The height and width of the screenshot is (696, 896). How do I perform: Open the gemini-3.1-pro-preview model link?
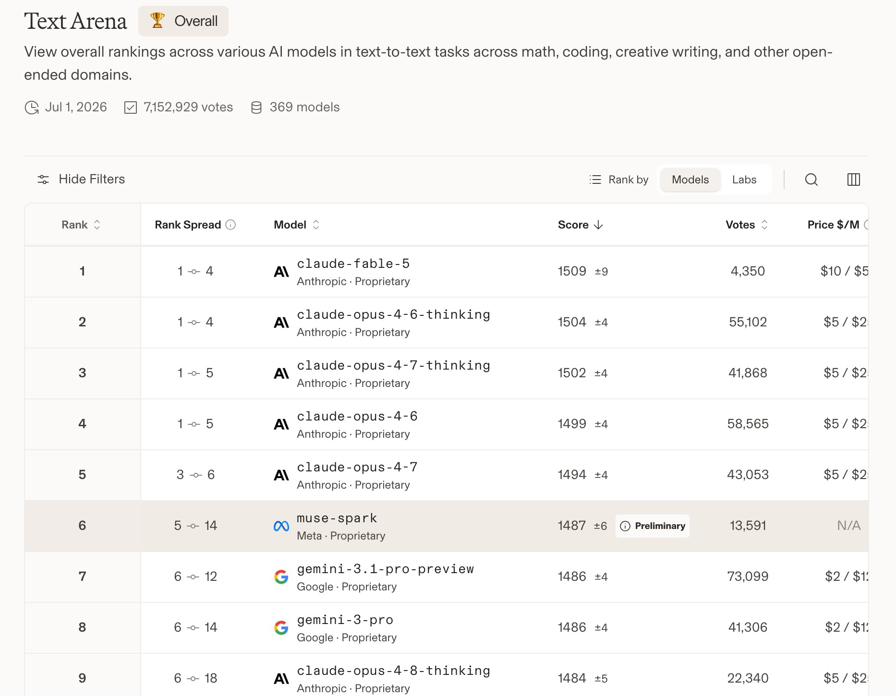pos(385,569)
